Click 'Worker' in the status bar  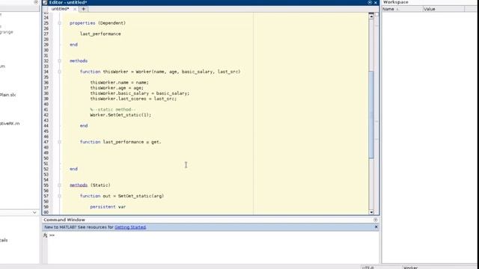point(410,268)
